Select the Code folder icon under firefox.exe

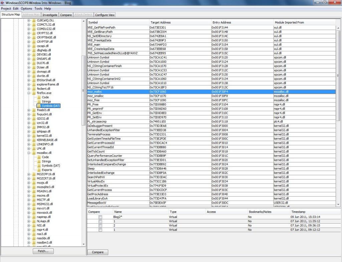pos(39,97)
